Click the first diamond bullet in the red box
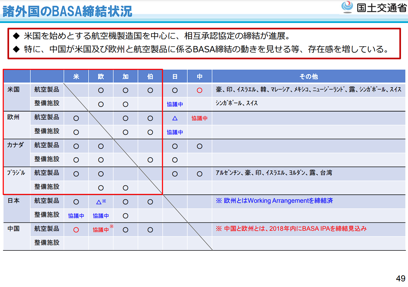This screenshot has width=408, height=287. coord(16,36)
